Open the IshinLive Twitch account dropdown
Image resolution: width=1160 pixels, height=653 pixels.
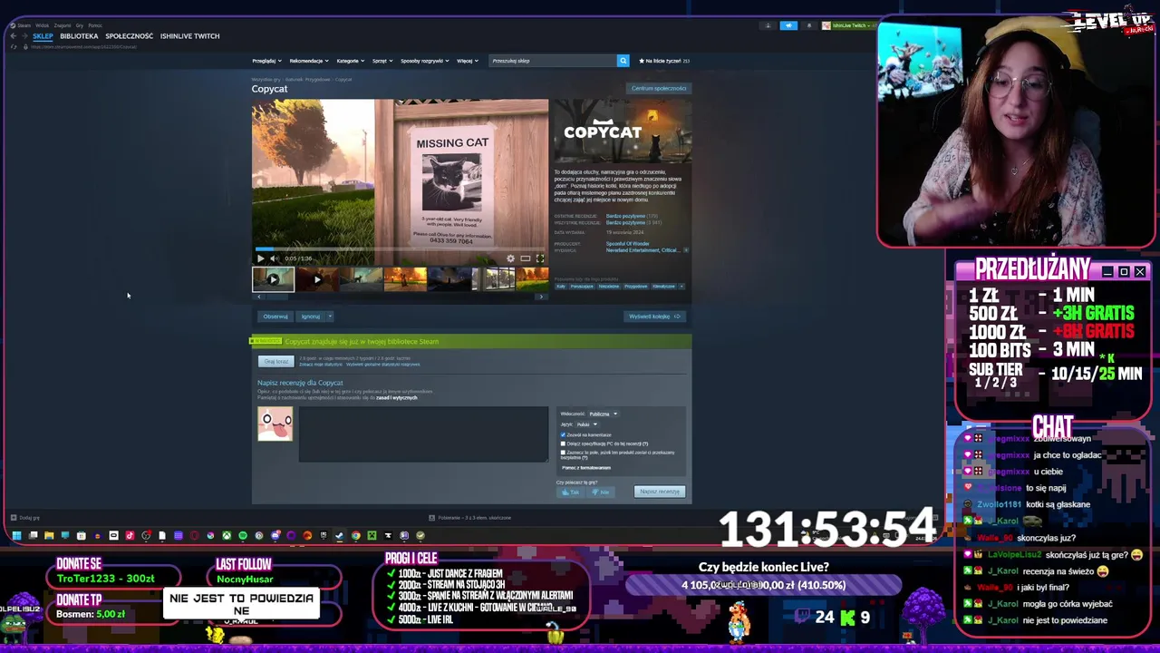point(848,25)
